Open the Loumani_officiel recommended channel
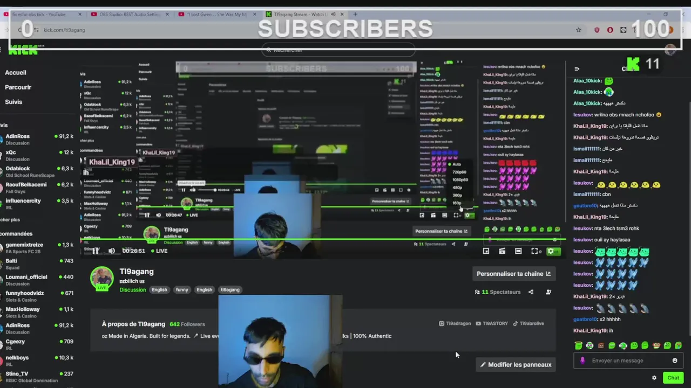 [38, 280]
